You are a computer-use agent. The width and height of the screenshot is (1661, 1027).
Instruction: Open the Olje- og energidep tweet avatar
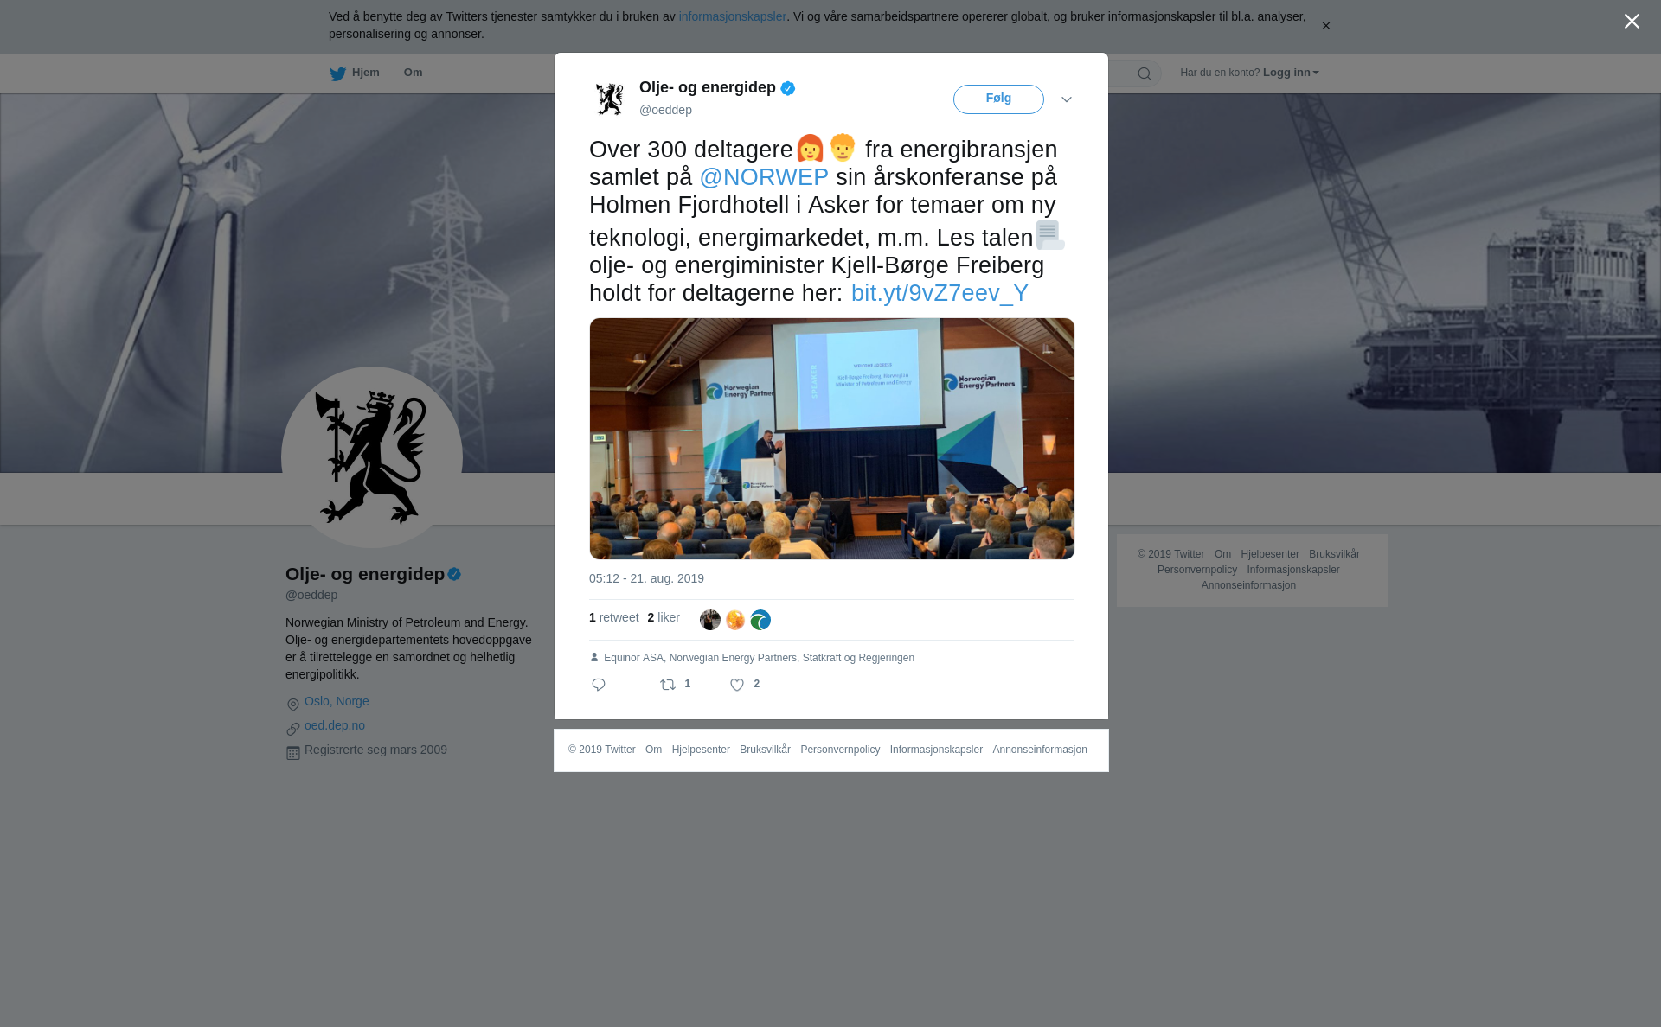coord(610,99)
